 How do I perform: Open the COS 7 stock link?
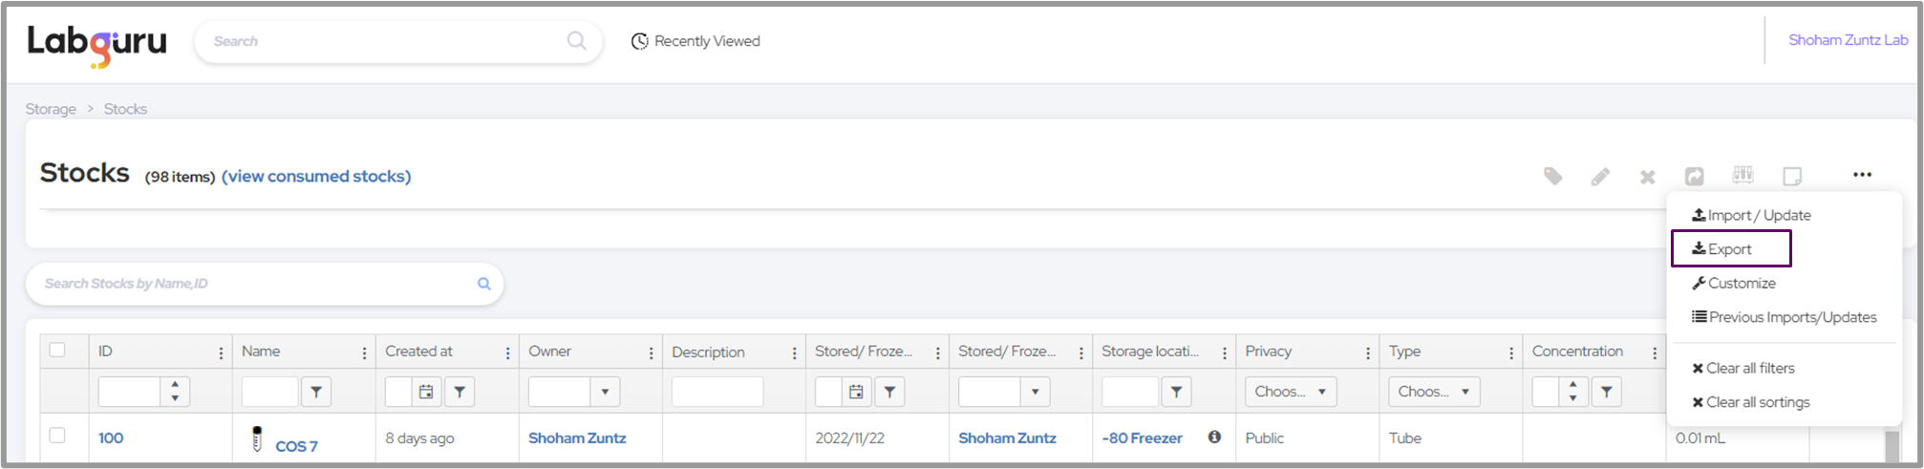[296, 446]
